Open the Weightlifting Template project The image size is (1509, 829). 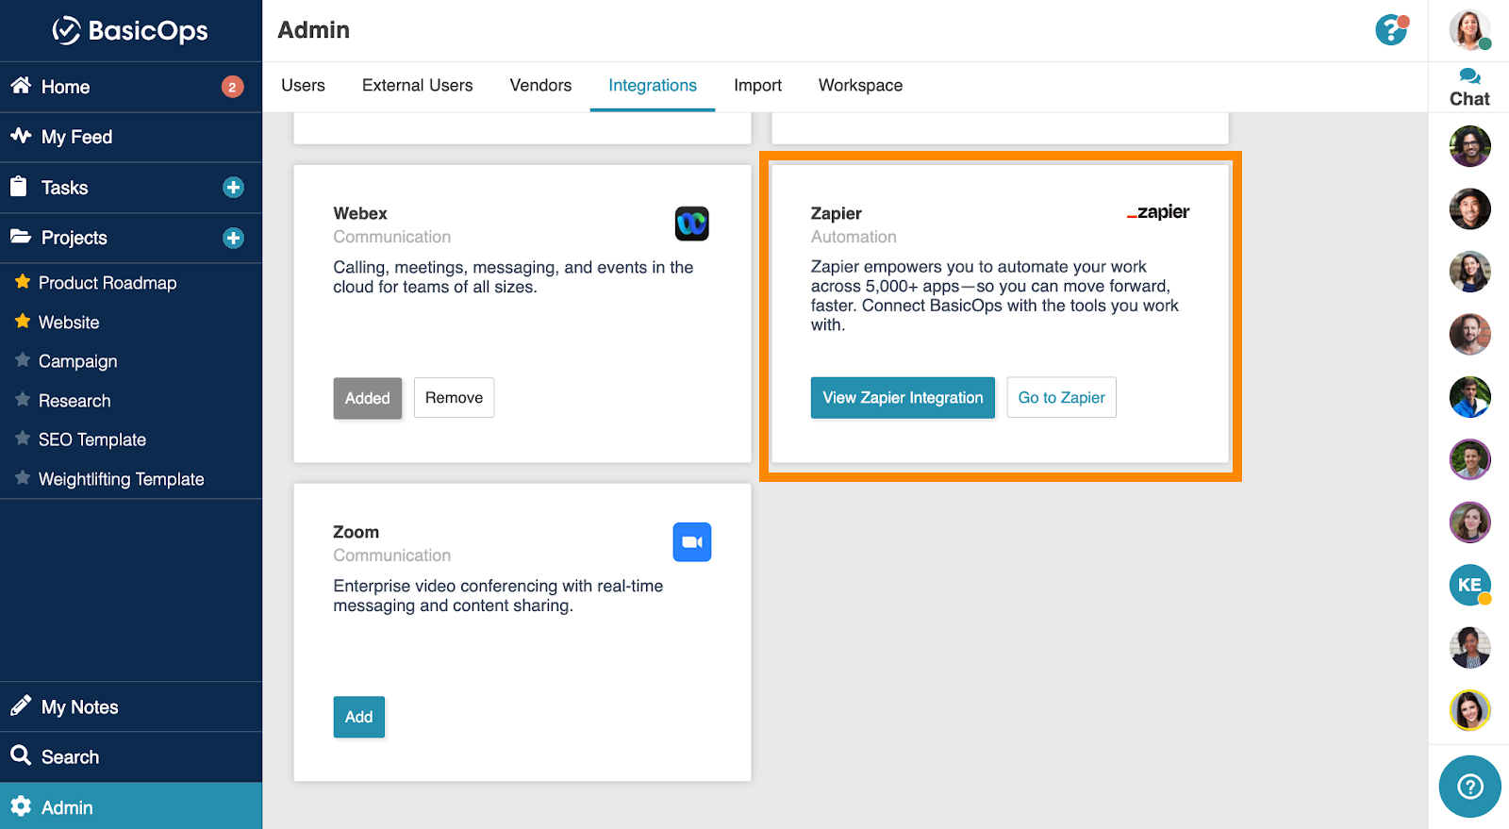(x=122, y=479)
